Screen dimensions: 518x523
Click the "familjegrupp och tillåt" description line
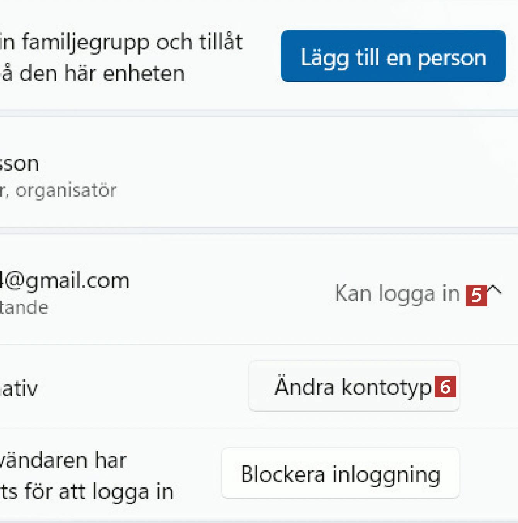121,42
